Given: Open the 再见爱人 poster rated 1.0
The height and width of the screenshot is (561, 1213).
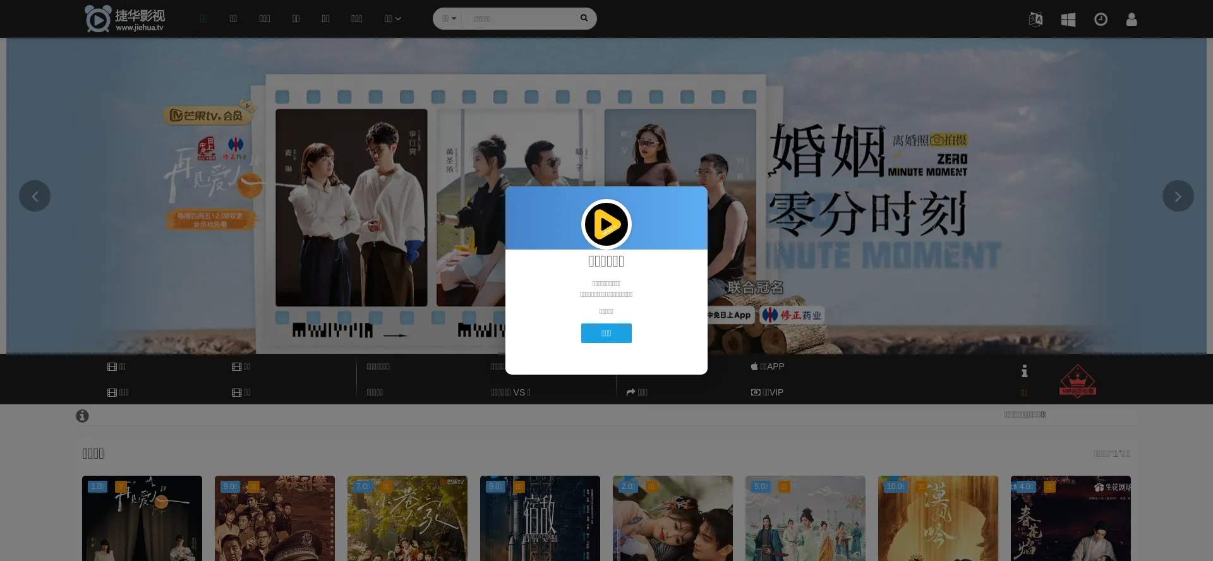Looking at the screenshot, I should [x=142, y=518].
